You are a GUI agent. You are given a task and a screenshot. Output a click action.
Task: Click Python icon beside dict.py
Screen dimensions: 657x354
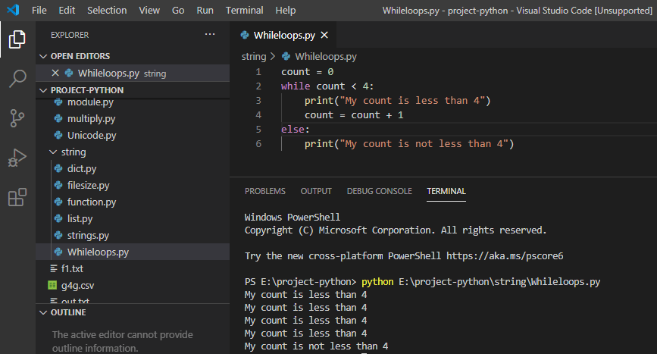pos(58,168)
